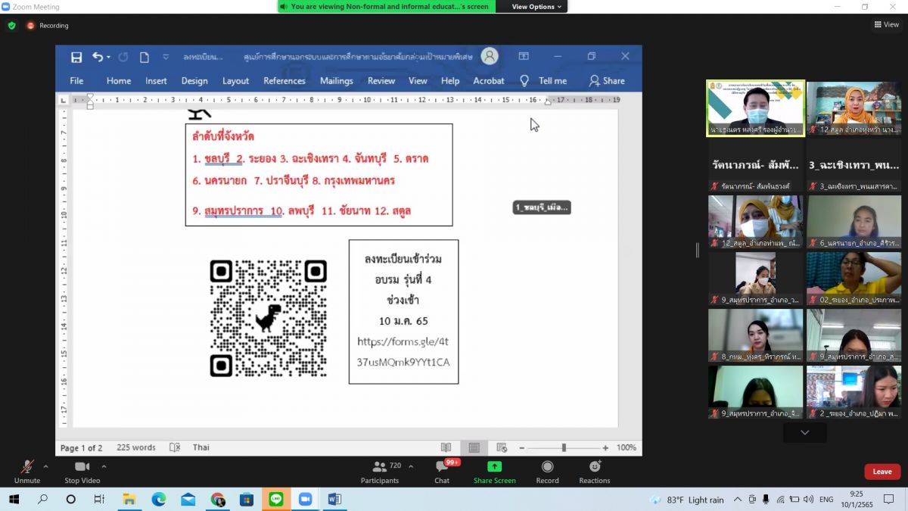The width and height of the screenshot is (908, 511).
Task: Click the Record icon in Zoom
Action: point(547,467)
